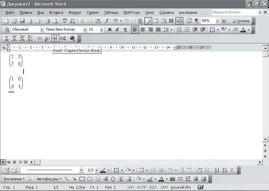The width and height of the screenshot is (269, 191).
Task: Open the line style dropdown in the Tables toolbar
Action: tap(81, 170)
